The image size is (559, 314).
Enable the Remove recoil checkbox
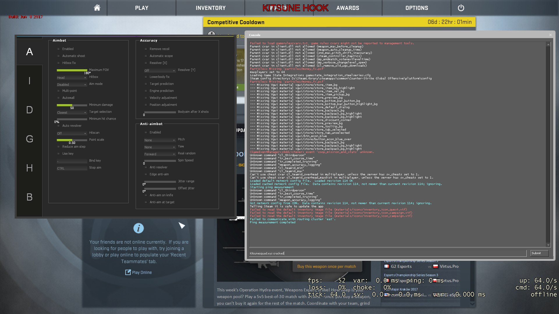146,49
